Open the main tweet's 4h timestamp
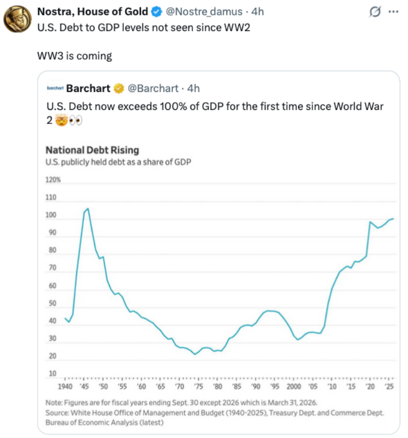The width and height of the screenshot is (408, 438). point(257,12)
